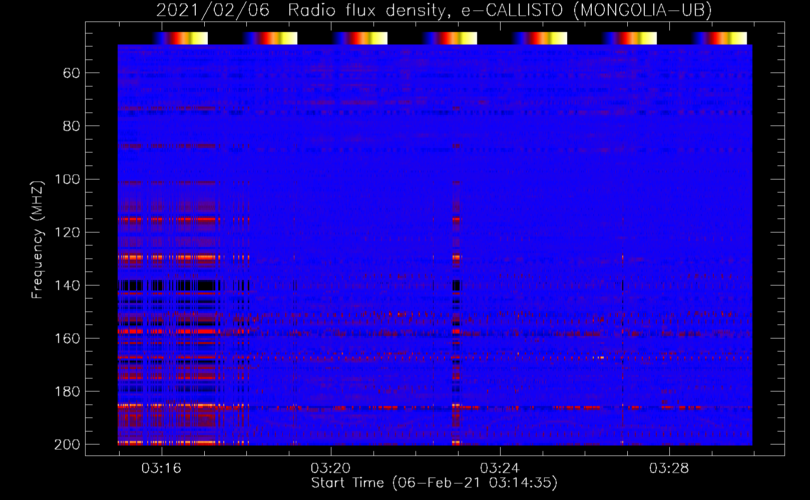Viewport: 810px width, 500px height.
Task: Click the 200 frequency tick label
Action: click(67, 444)
